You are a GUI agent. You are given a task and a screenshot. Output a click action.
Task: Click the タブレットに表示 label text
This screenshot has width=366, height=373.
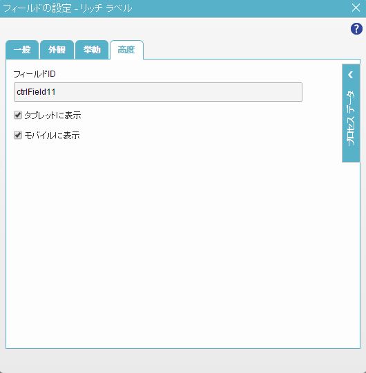52,116
